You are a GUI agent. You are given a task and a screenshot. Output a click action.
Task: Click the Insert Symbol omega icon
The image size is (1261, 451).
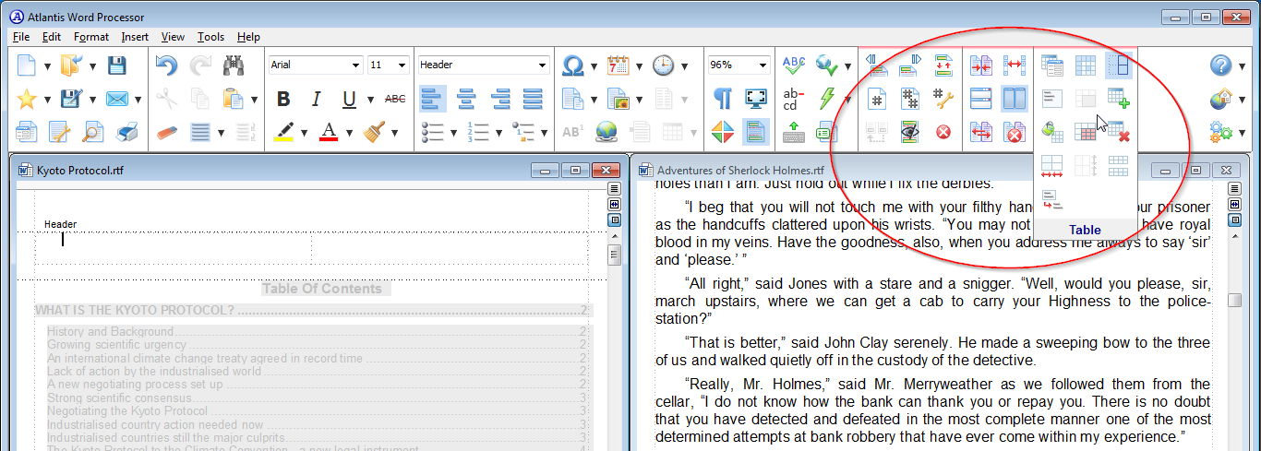point(573,65)
